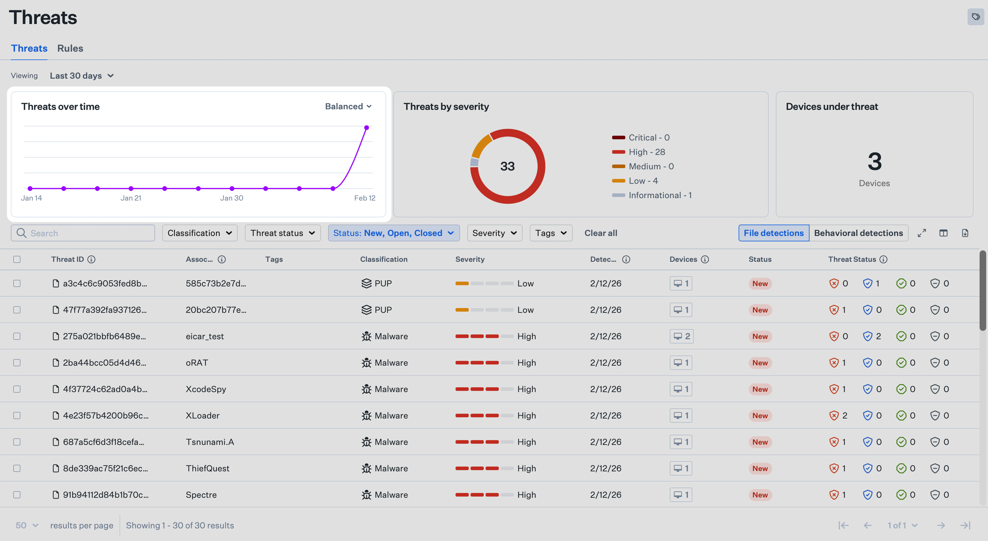Click the File detections button
The height and width of the screenshot is (541, 988).
(773, 233)
